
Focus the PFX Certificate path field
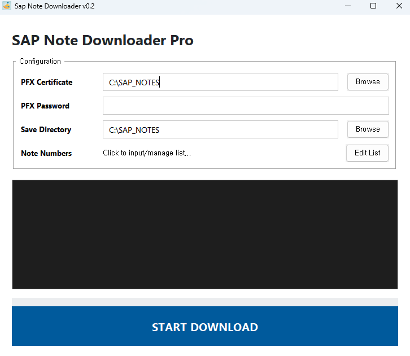[x=220, y=82]
